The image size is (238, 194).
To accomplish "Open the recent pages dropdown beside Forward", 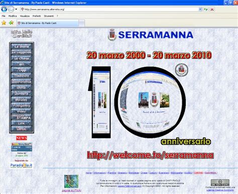I will (x=16, y=9).
